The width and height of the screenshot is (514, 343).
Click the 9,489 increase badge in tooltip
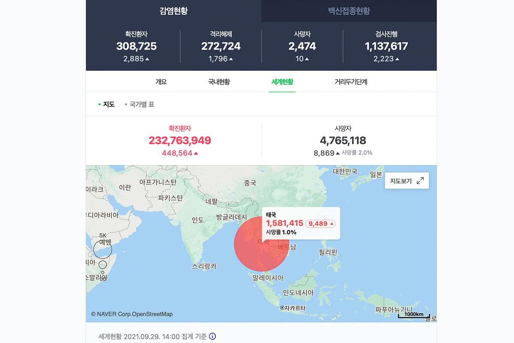pyautogui.click(x=320, y=223)
